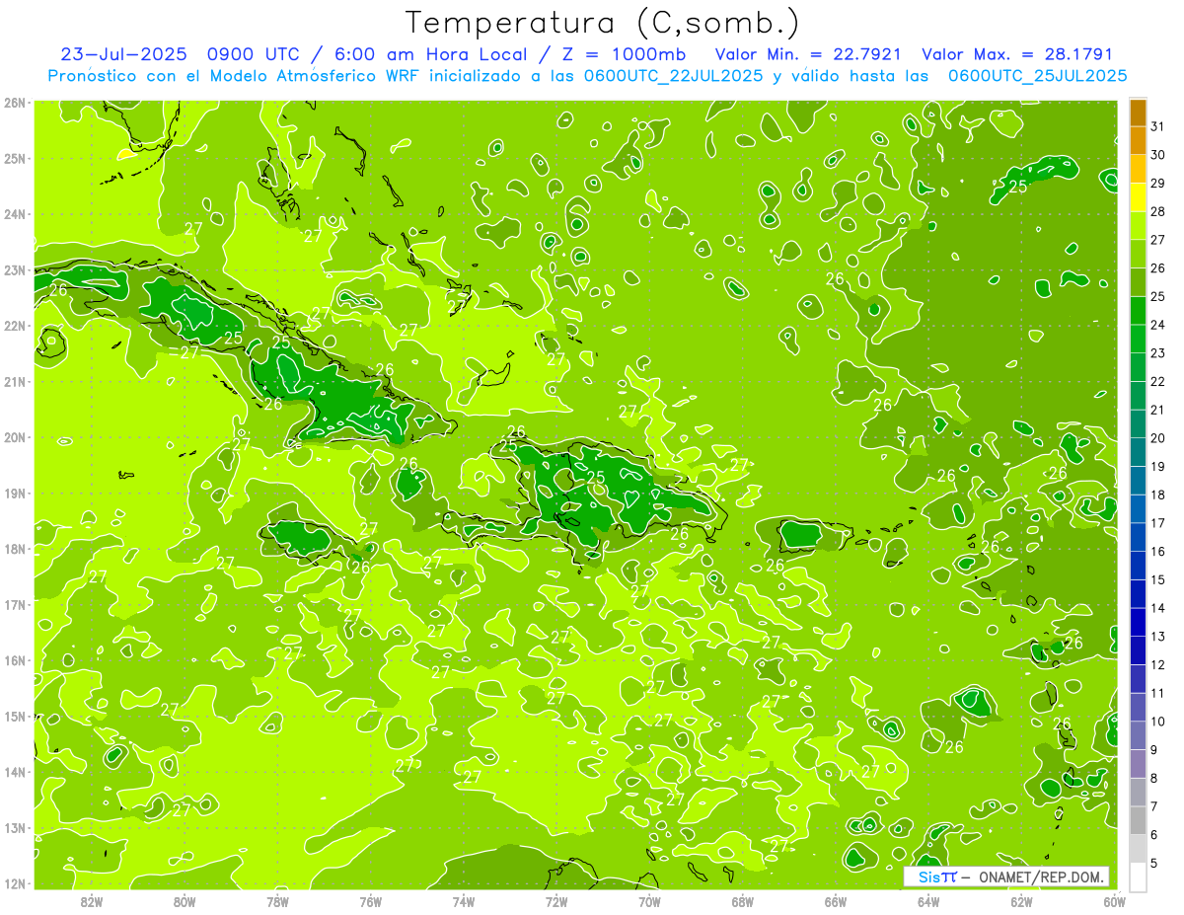1184x915 pixels.
Task: Click the '22N' latitude axis label
Action: [x=14, y=326]
